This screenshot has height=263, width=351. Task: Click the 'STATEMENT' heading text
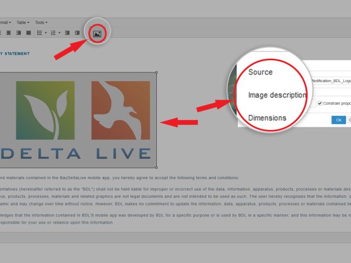[x=17, y=54]
